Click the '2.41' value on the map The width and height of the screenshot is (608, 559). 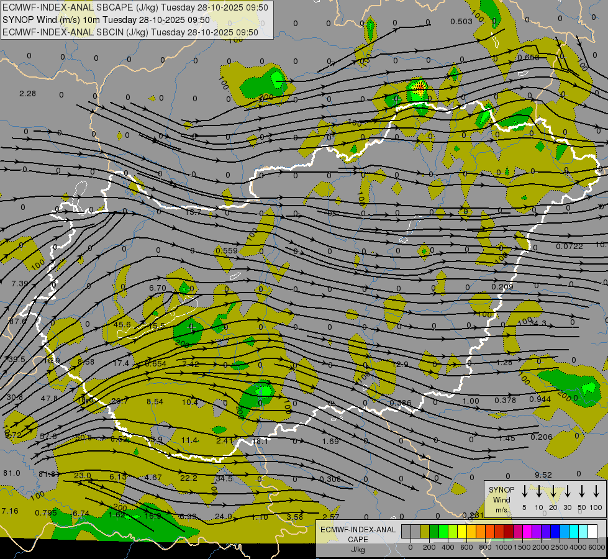coord(224,440)
